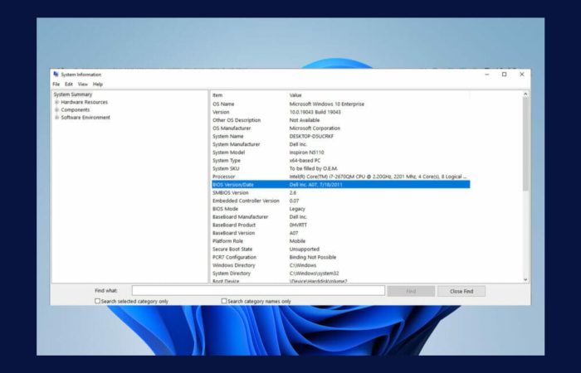Select the Version row
581x373 pixels.
[x=340, y=112]
